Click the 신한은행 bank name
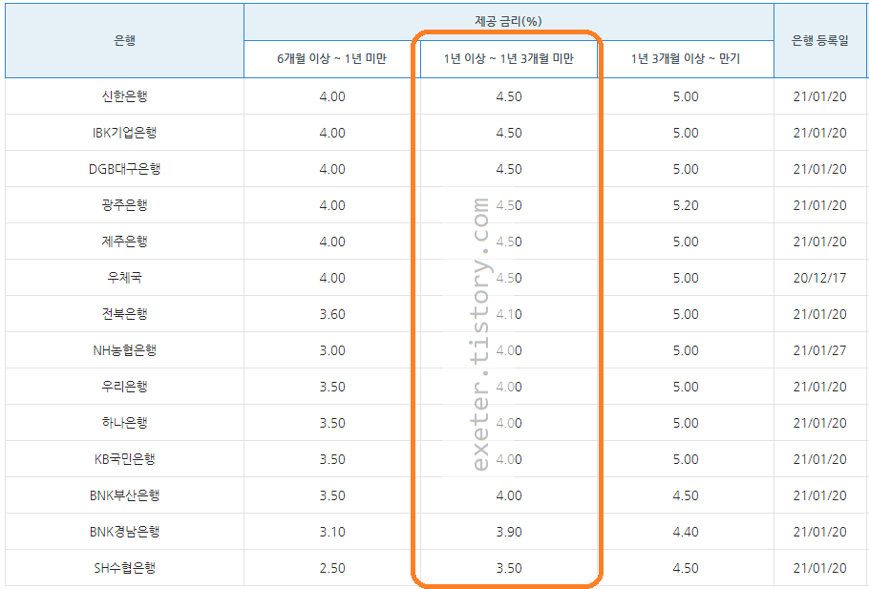The height and width of the screenshot is (589, 869). (125, 96)
